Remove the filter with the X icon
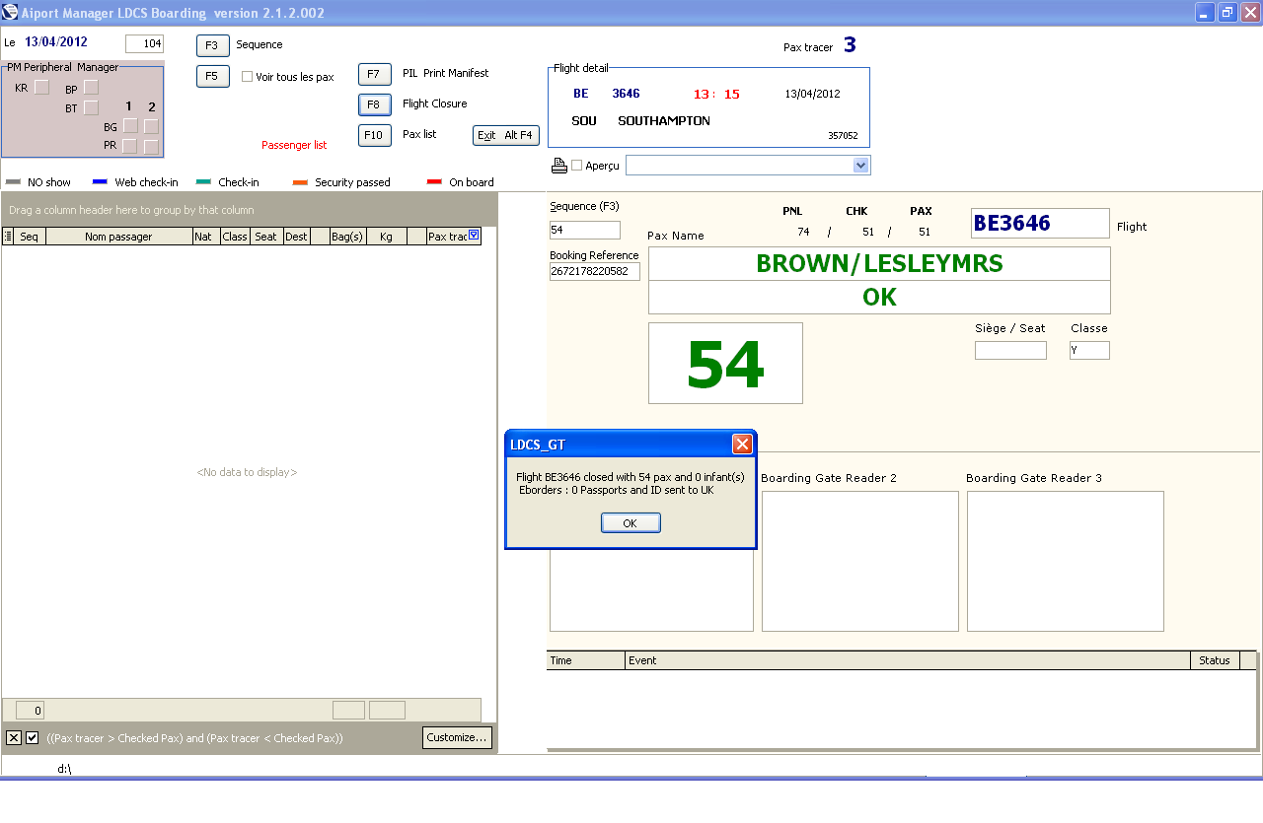1263x823 pixels. pos(14,737)
